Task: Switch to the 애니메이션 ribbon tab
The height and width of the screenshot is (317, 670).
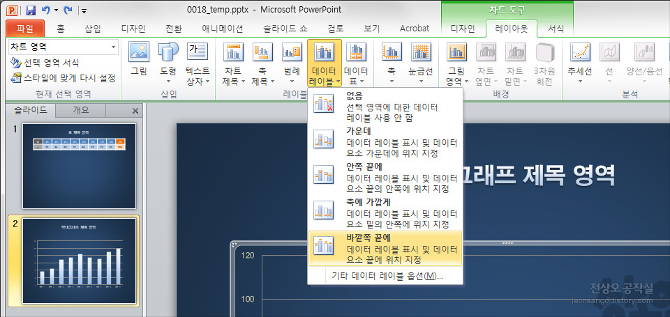Action: point(222,29)
